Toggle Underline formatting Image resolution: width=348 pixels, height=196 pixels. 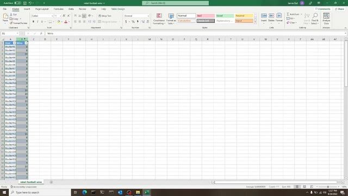pyautogui.click(x=42, y=22)
